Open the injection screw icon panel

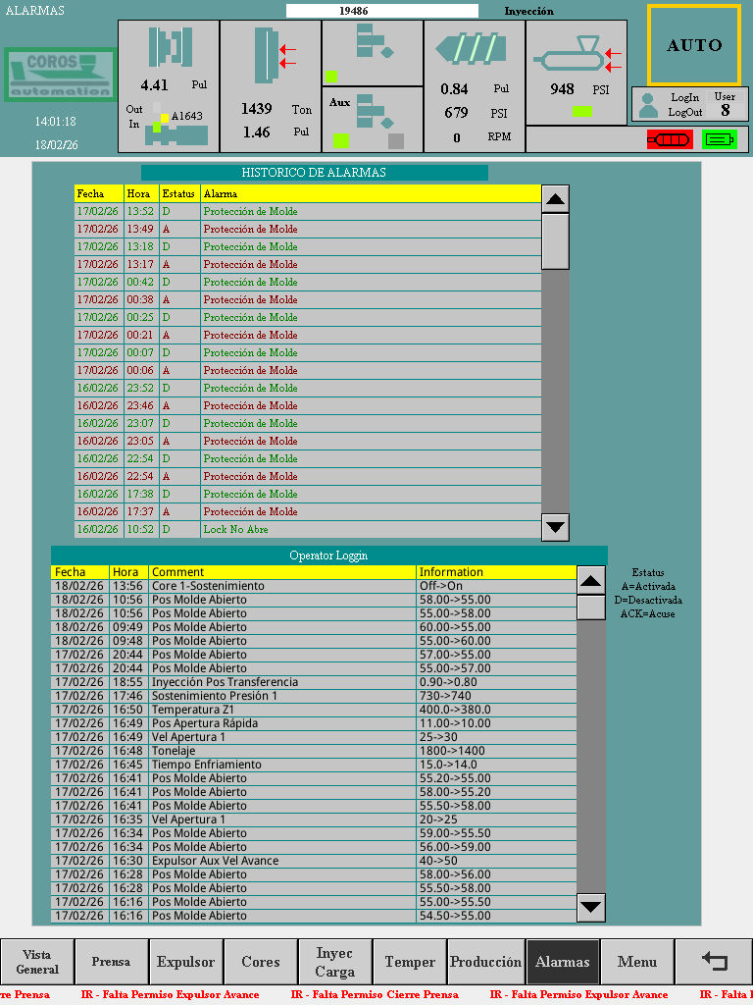(475, 49)
